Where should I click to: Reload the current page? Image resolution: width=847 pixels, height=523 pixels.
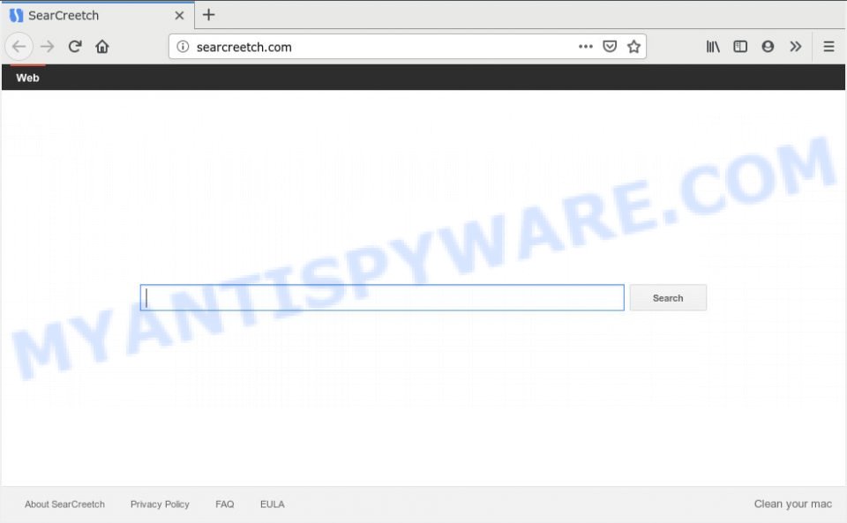[x=75, y=47]
